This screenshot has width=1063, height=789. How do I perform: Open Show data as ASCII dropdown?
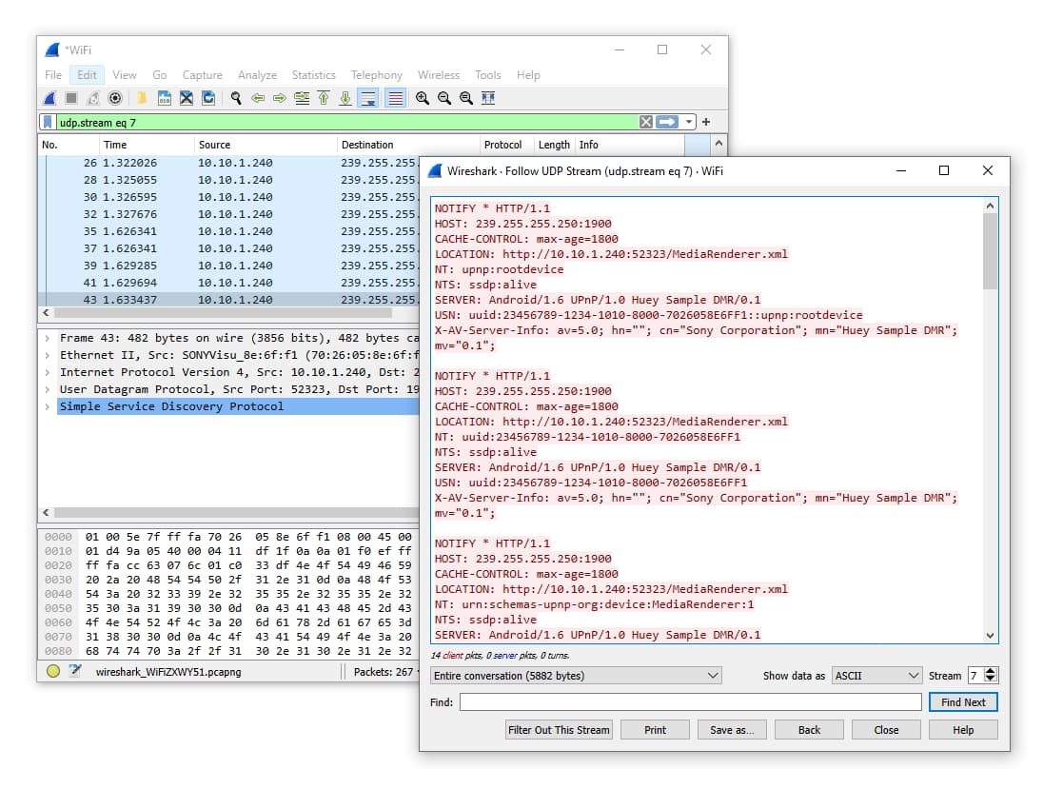(876, 676)
